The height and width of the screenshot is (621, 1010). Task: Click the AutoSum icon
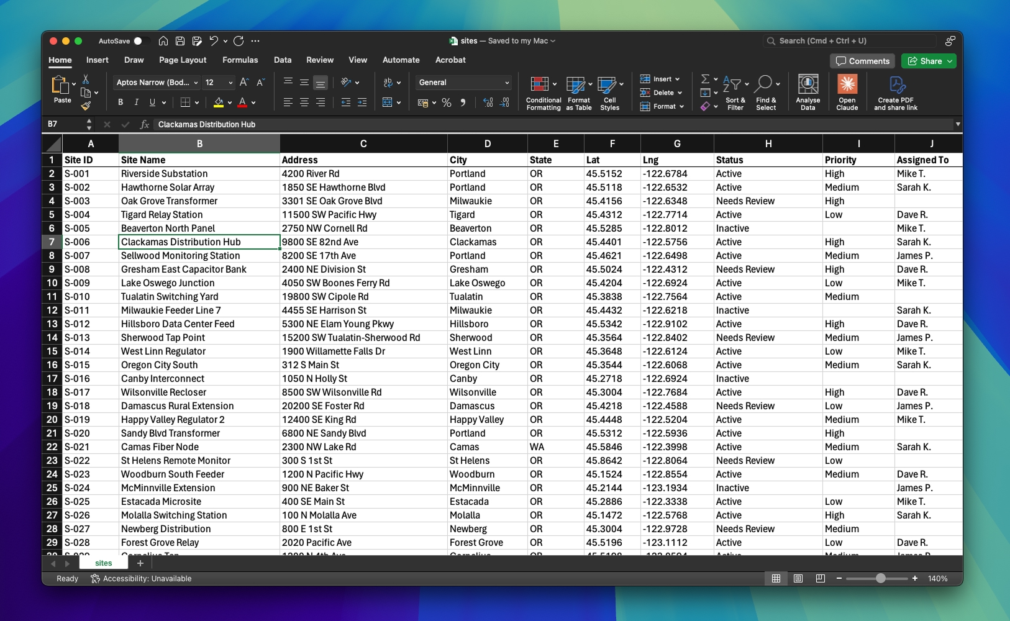click(706, 78)
